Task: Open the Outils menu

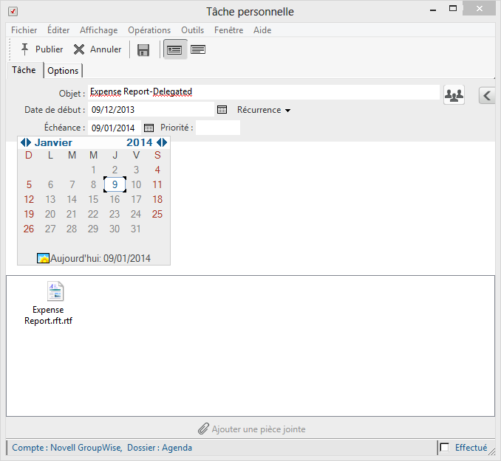Action: [x=192, y=30]
